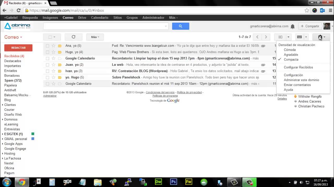
Task: Click the notifications bell icon
Action: coord(293,26)
